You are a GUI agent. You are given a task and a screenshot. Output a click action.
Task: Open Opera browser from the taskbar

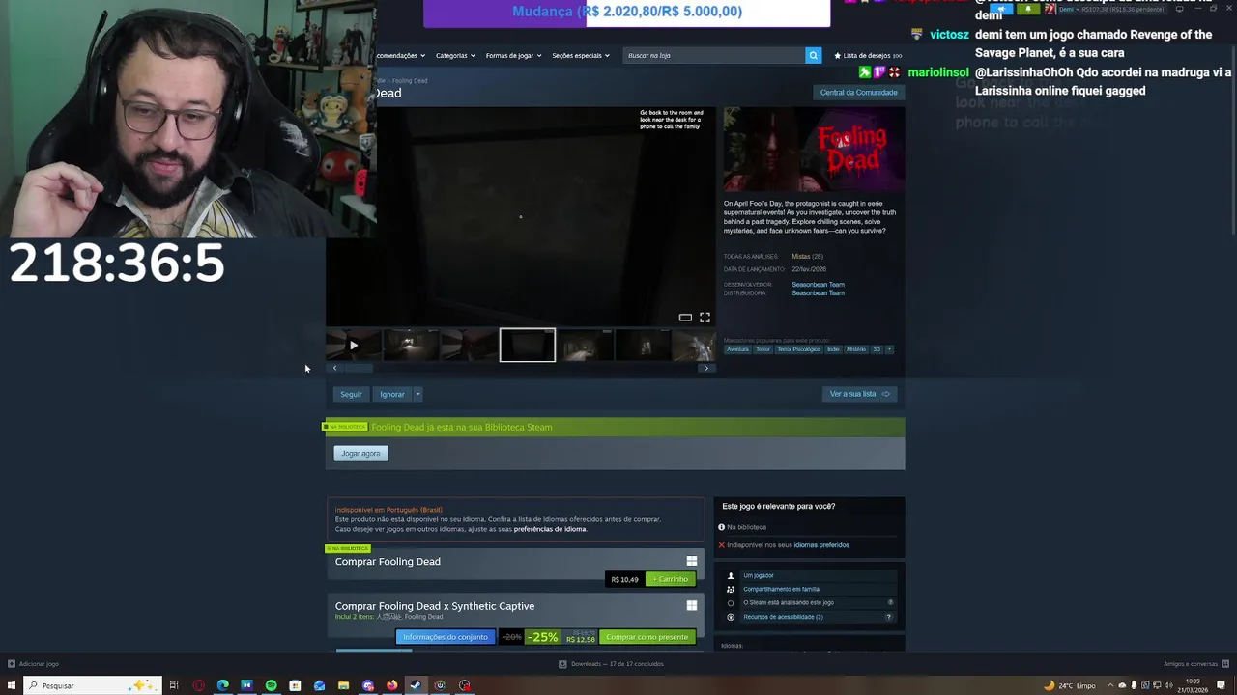pos(198,685)
